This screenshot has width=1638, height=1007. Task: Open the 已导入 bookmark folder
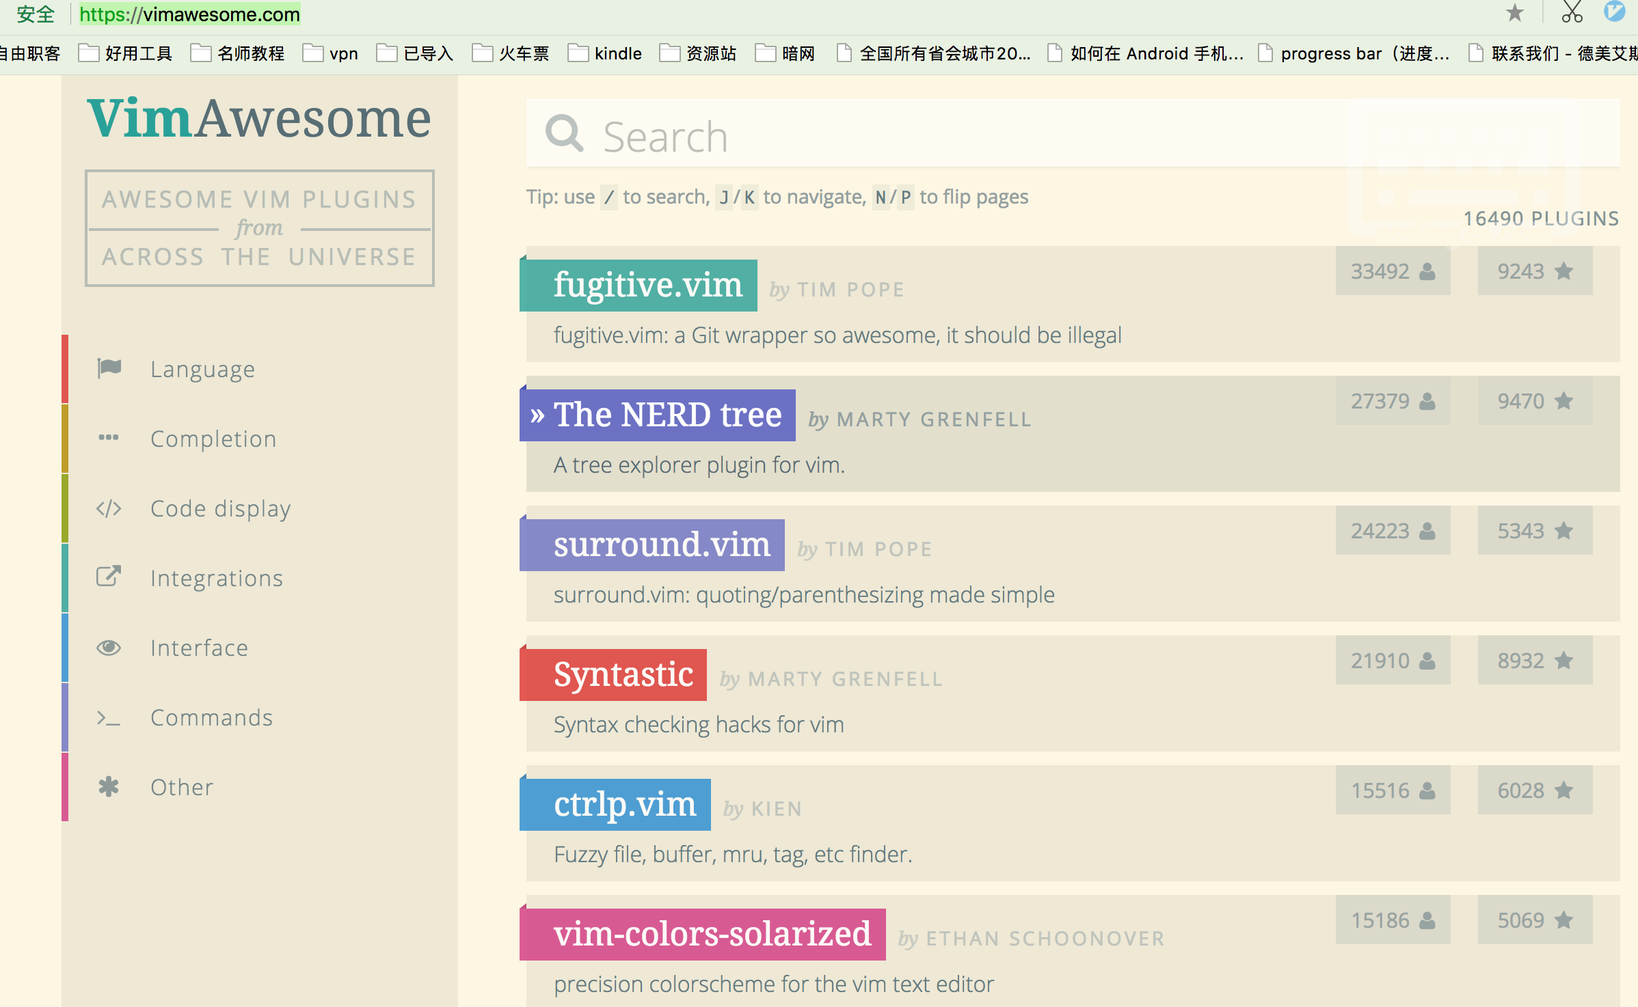(416, 53)
